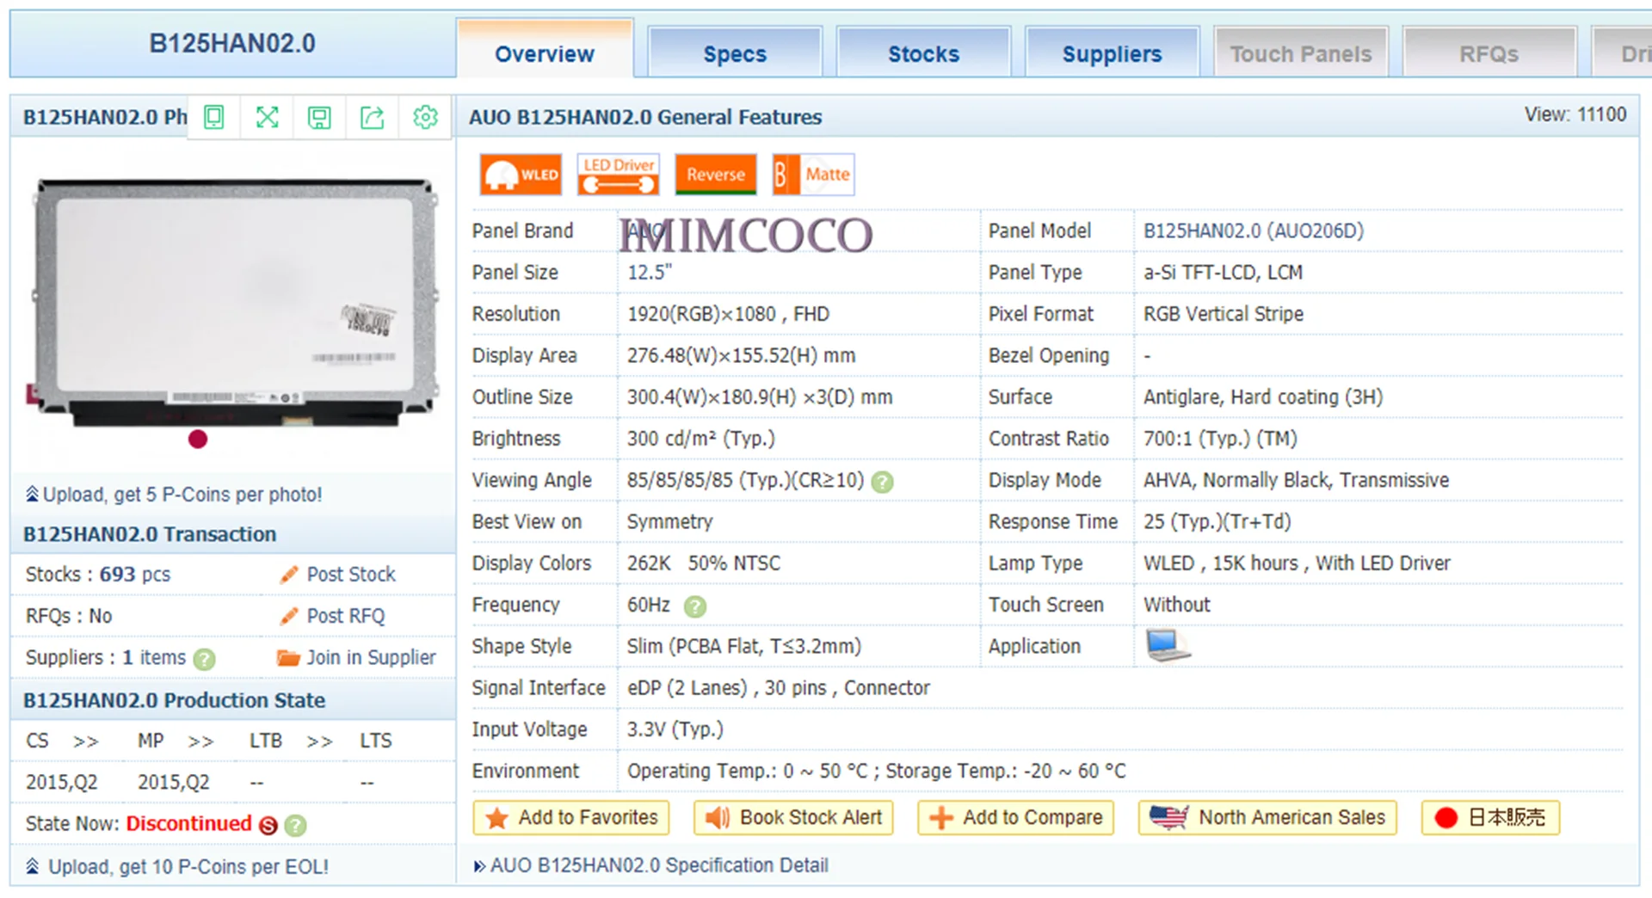Click red S icon beside Discontinued
Image resolution: width=1652 pixels, height=898 pixels.
(268, 826)
